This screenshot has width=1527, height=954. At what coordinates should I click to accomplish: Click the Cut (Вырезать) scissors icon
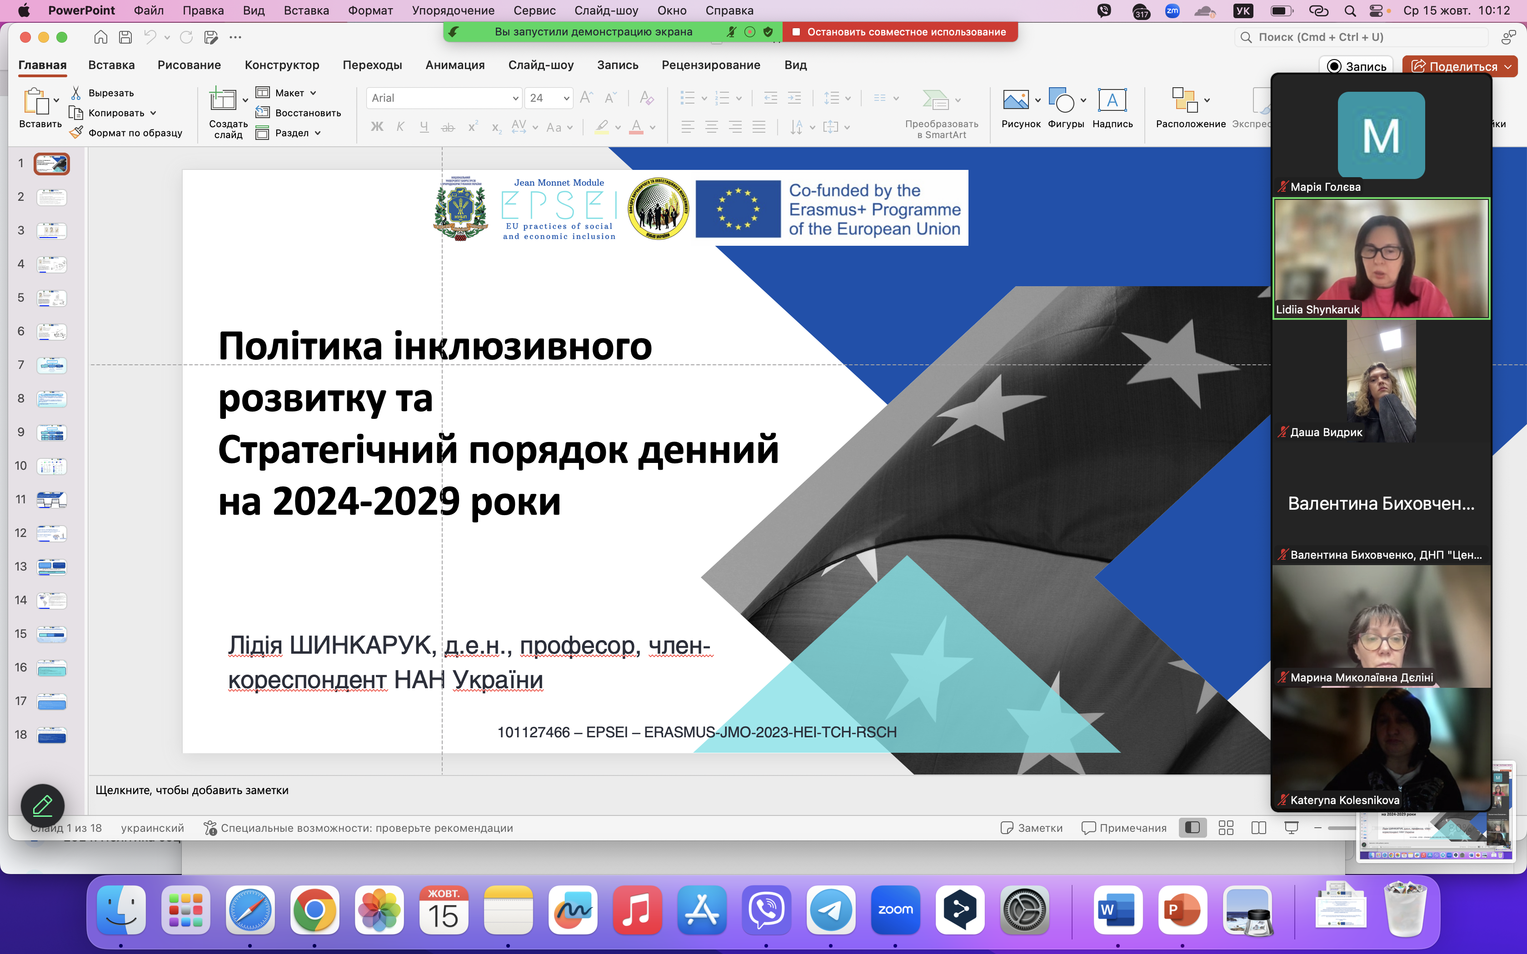(76, 93)
